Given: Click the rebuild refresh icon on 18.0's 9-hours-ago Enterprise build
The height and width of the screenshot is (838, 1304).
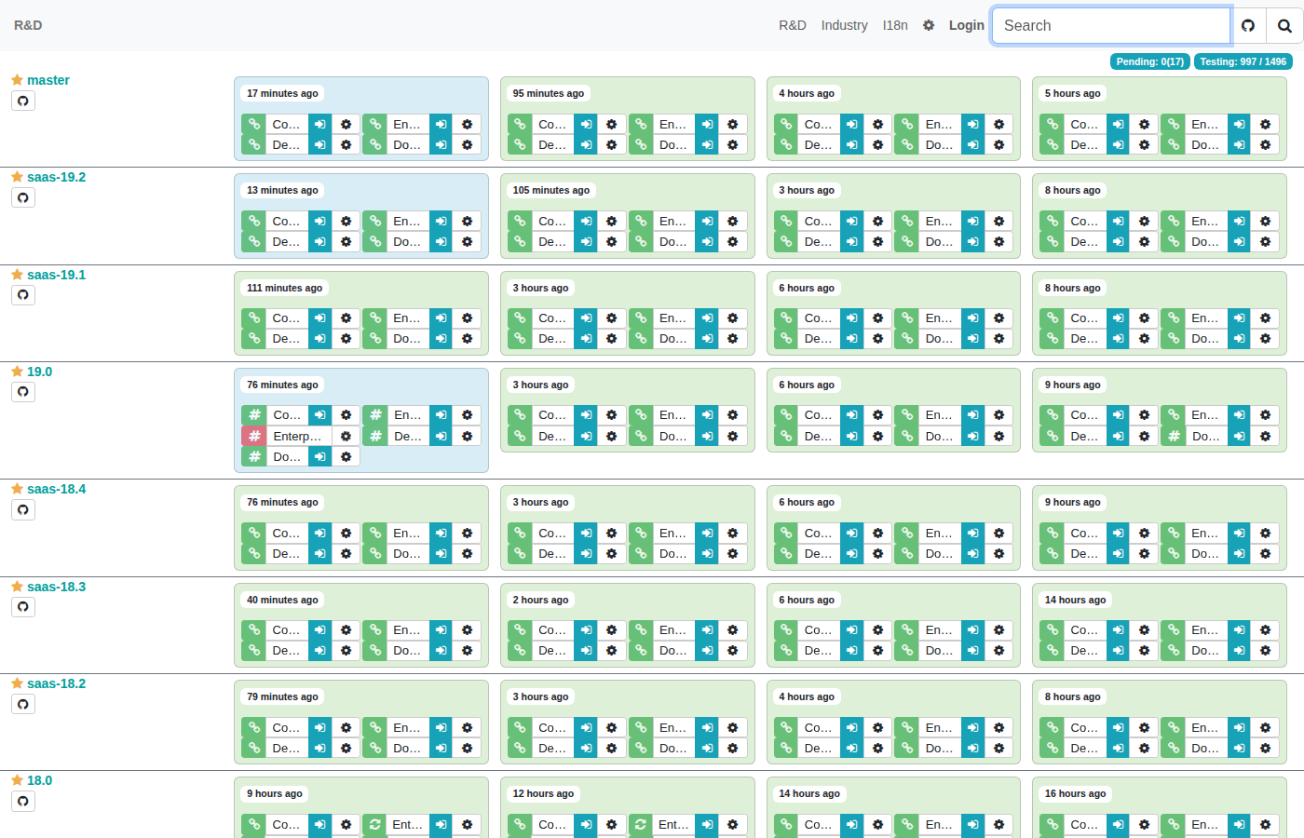Looking at the screenshot, I should click(374, 824).
